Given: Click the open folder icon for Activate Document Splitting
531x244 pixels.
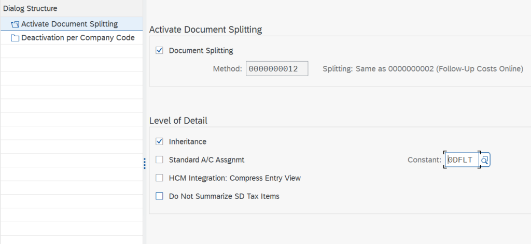Looking at the screenshot, I should pos(15,24).
